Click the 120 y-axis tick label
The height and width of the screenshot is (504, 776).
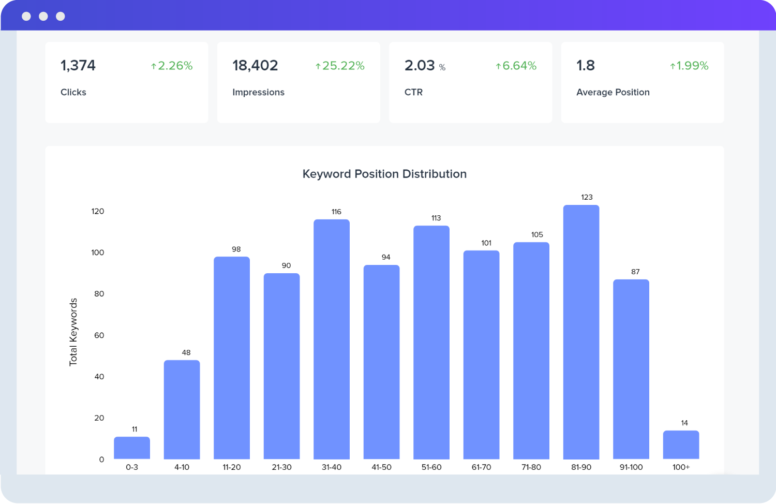tap(98, 211)
